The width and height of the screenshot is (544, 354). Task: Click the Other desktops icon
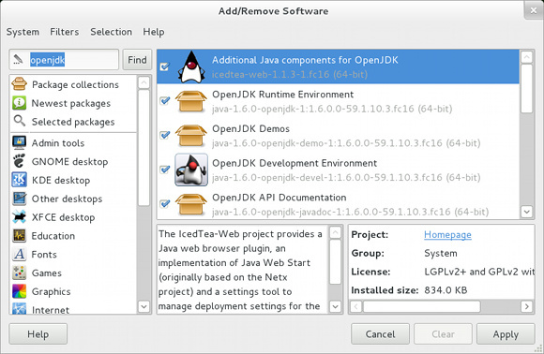point(19,199)
